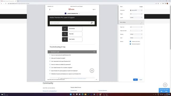
Task: Open the Premiere Elements forum link
Action: pos(103,91)
